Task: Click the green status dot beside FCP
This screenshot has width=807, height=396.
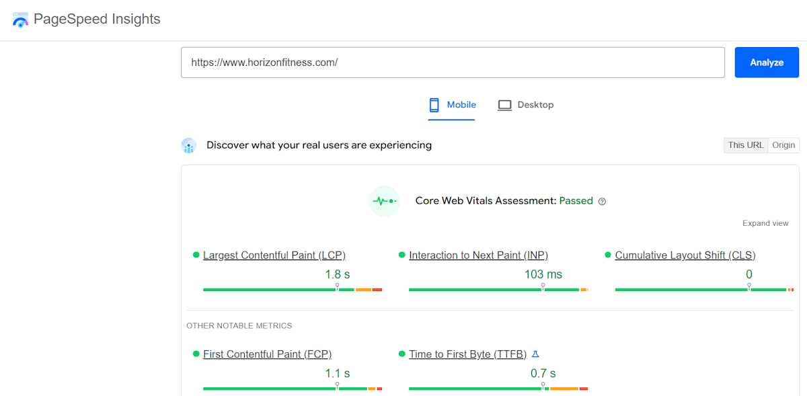Action: pos(196,354)
